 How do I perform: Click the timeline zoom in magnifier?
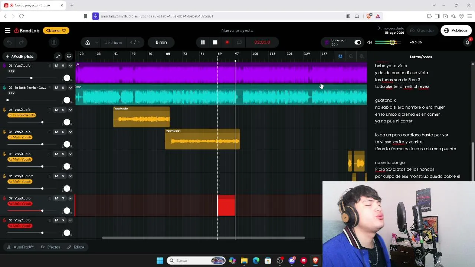click(x=362, y=56)
